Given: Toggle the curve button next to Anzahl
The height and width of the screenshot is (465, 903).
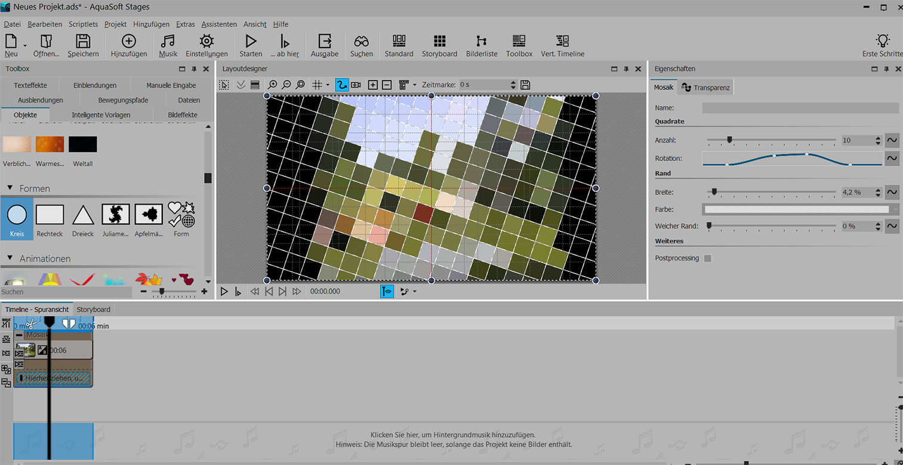Looking at the screenshot, I should pos(892,141).
